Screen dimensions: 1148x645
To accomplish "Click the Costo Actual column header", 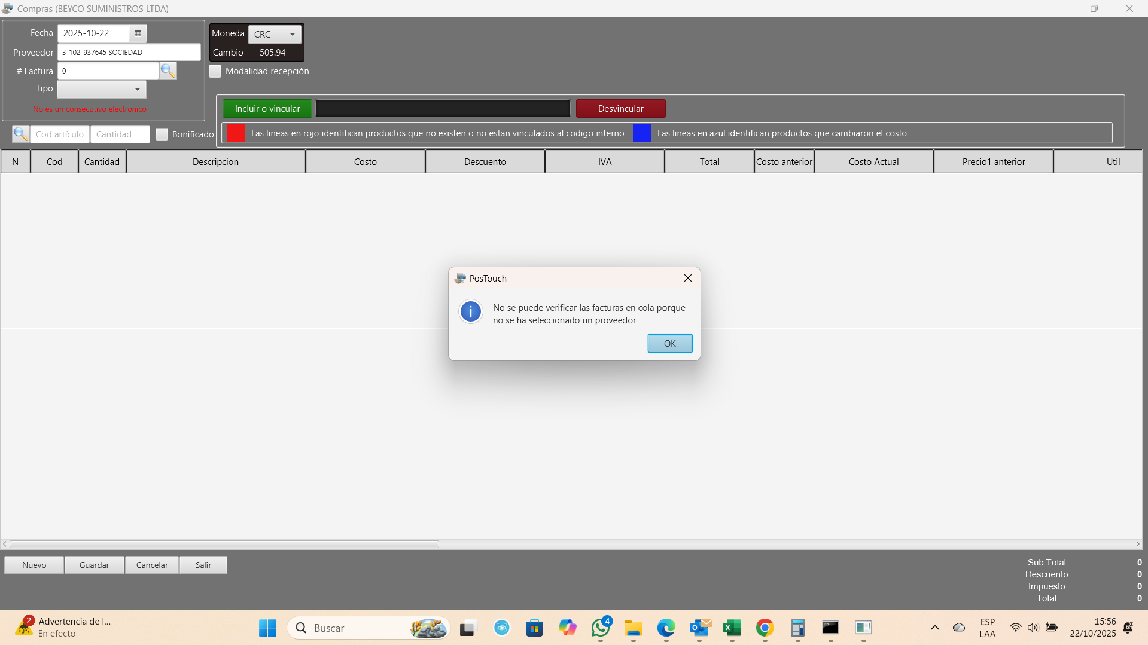I will pos(873,162).
